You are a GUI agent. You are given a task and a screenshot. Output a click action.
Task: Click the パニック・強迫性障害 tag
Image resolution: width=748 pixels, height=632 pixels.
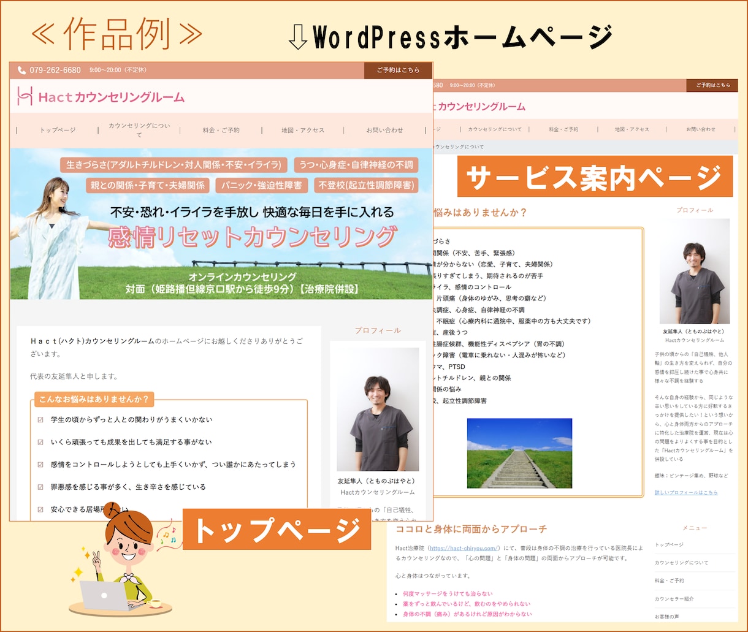(x=262, y=185)
